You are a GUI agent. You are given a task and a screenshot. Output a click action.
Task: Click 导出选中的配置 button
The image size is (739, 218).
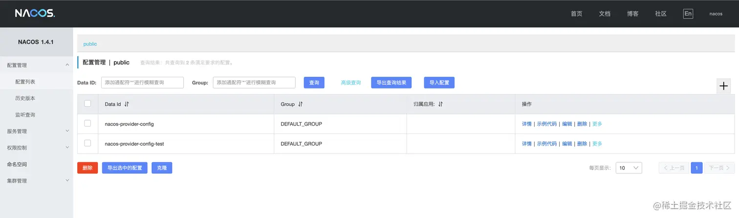click(x=125, y=168)
